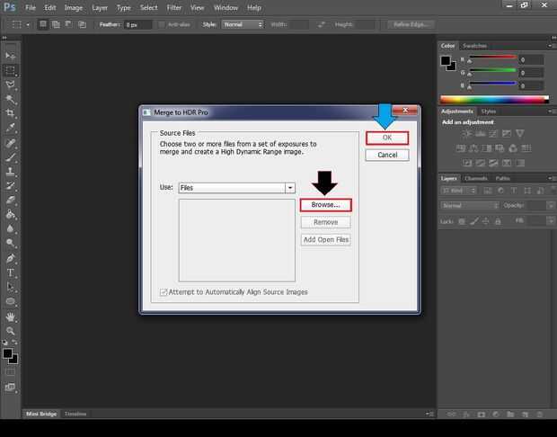Click Intersect with selection icon
The width and height of the screenshot is (557, 437).
pyautogui.click(x=82, y=24)
